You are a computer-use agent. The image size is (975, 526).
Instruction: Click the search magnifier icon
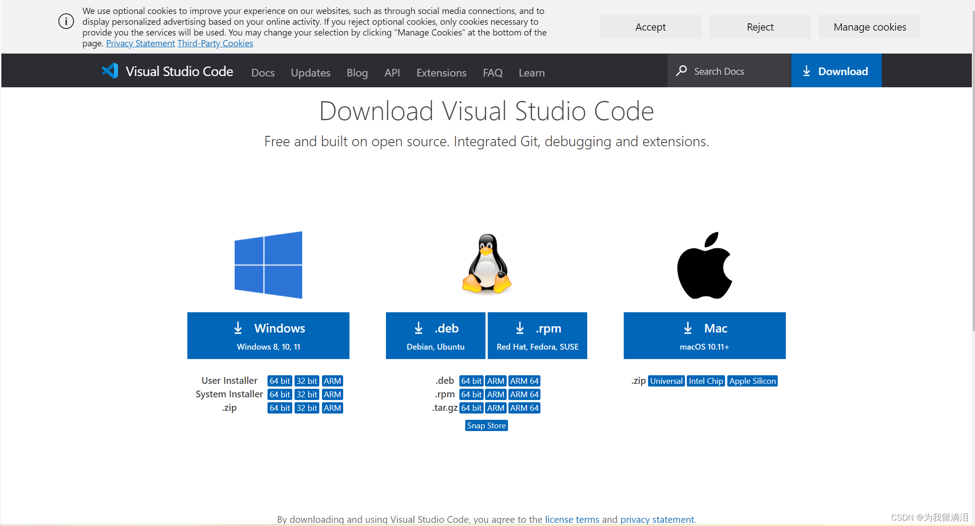coord(681,71)
